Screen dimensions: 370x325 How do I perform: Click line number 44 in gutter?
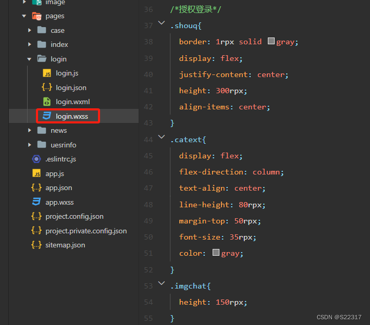click(149, 140)
